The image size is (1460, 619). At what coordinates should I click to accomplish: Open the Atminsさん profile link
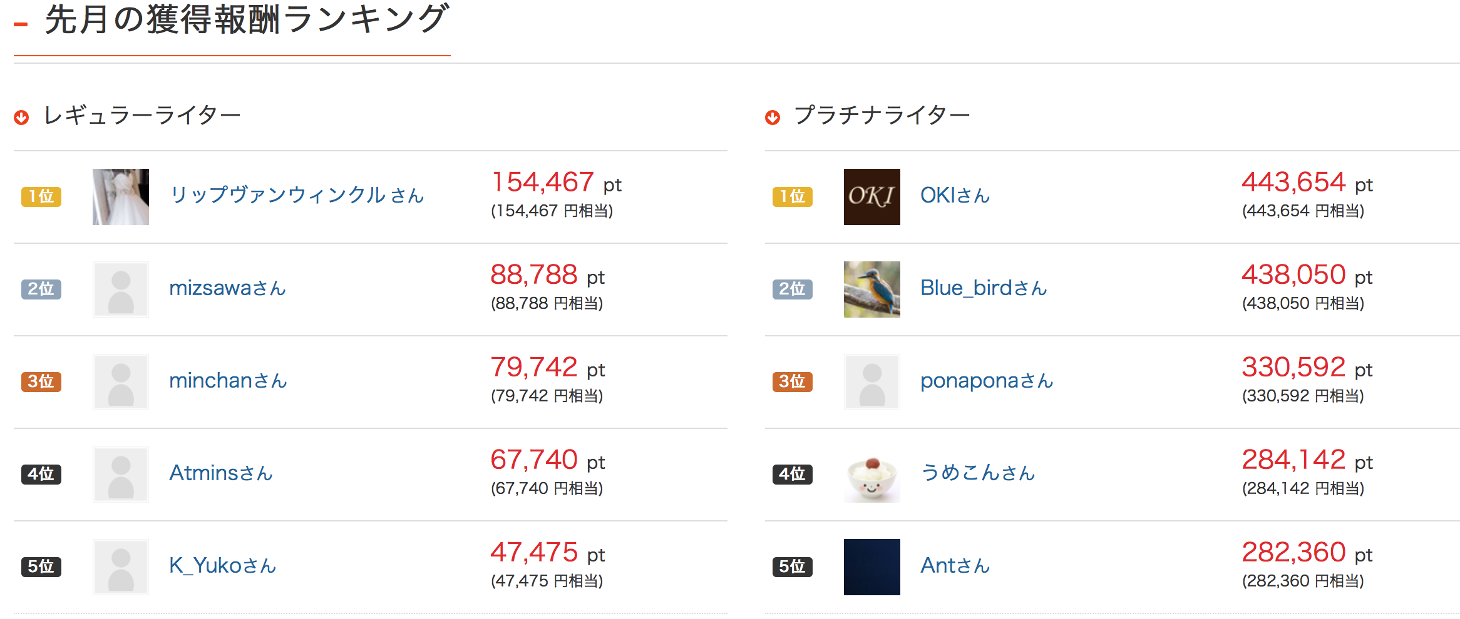[221, 473]
